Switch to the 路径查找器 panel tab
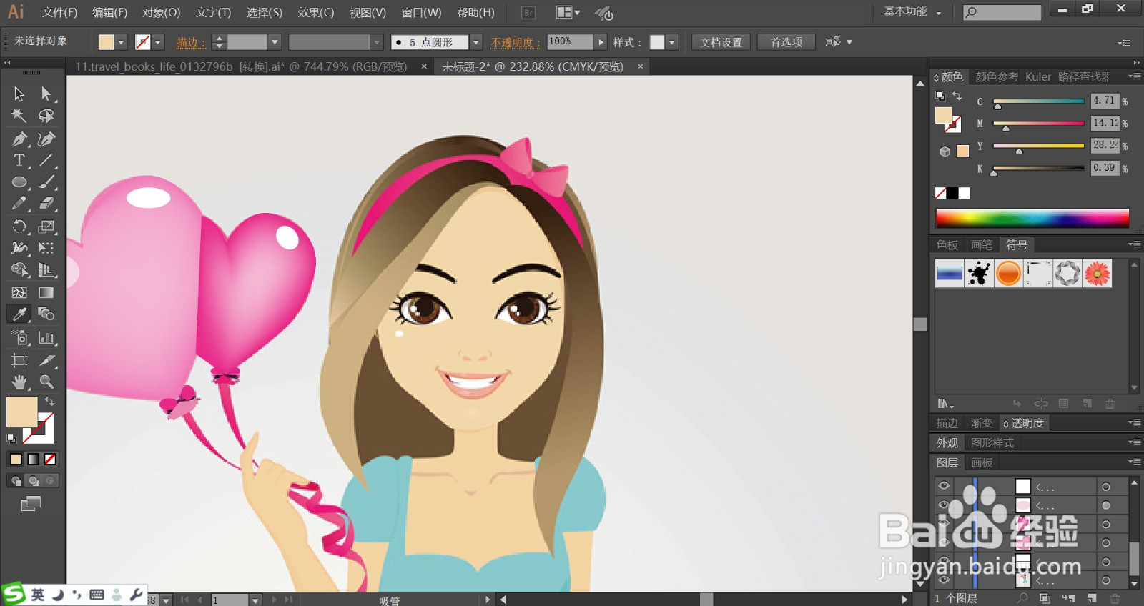Screen dimensions: 1144x606 click(x=1084, y=76)
